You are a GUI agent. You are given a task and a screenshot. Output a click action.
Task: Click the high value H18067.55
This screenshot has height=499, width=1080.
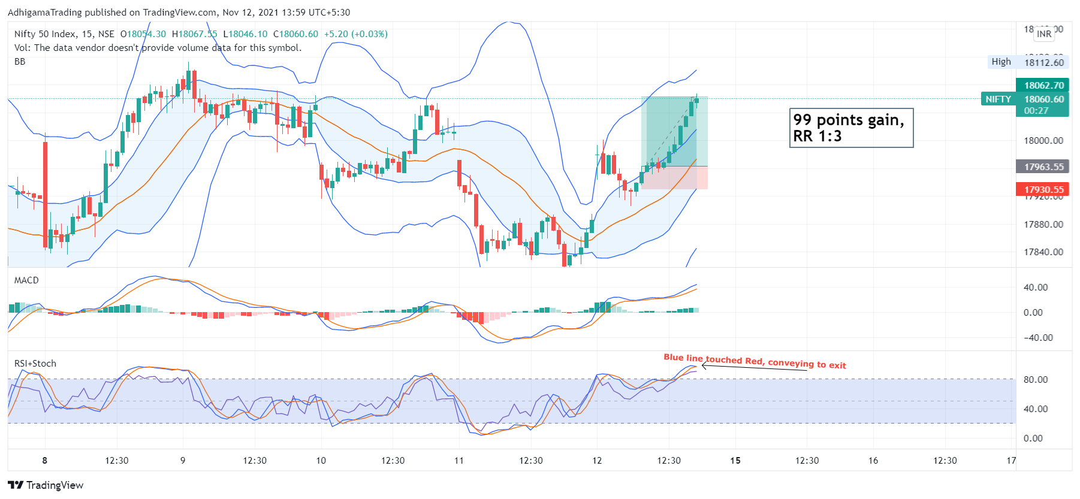(194, 34)
